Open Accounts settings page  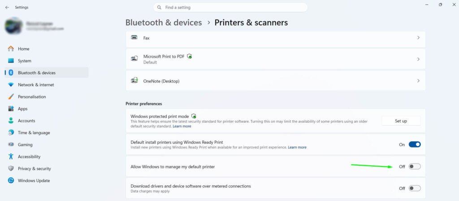tap(47, 121)
